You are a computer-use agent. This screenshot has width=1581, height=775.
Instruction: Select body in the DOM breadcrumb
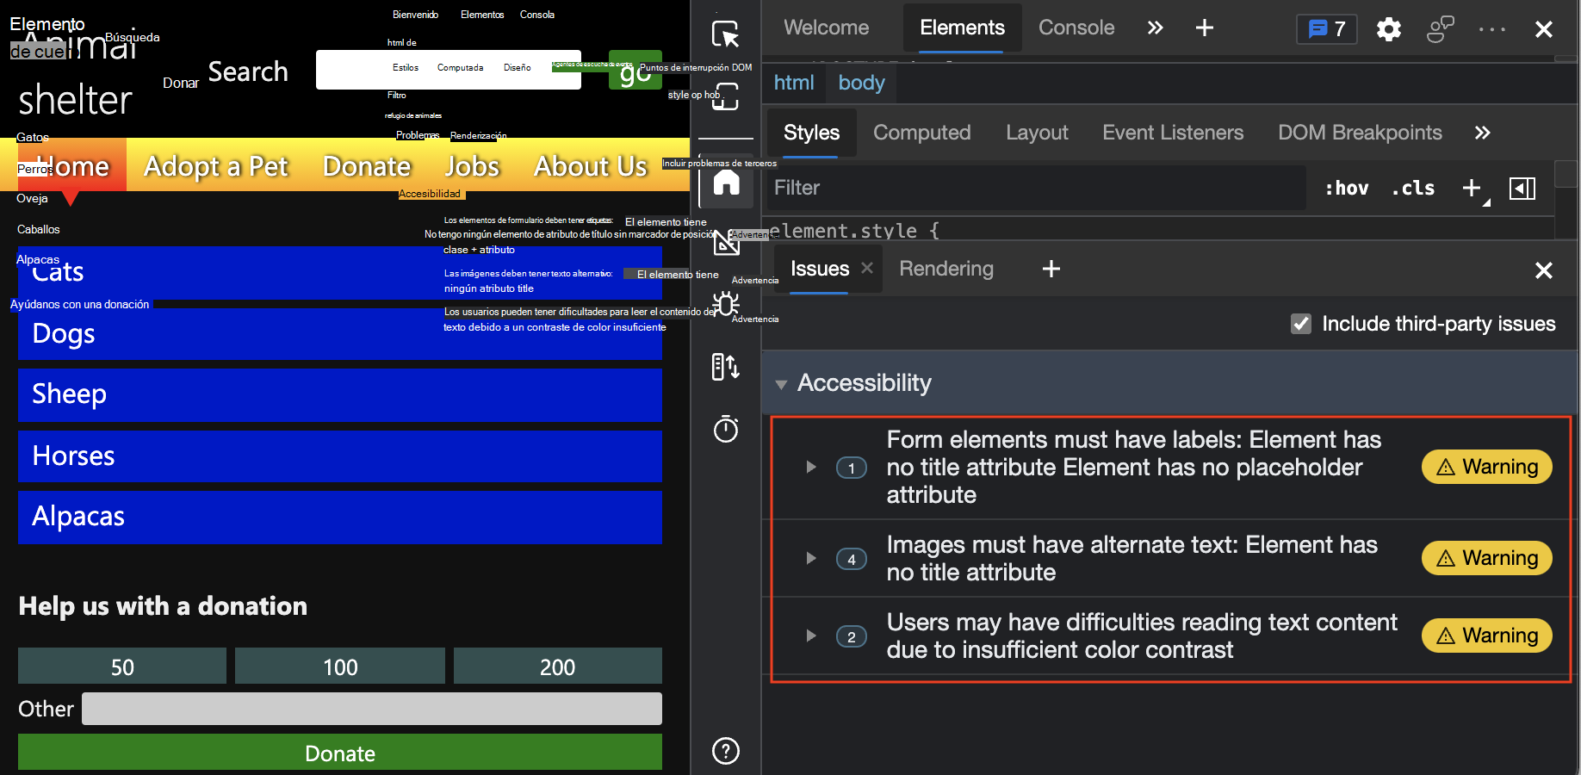(x=861, y=83)
